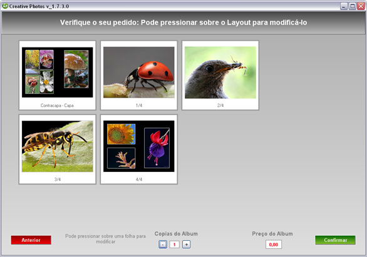Select the ladybug page 1/4 layout
Viewport: 367px width, 257px height.
[139, 75]
